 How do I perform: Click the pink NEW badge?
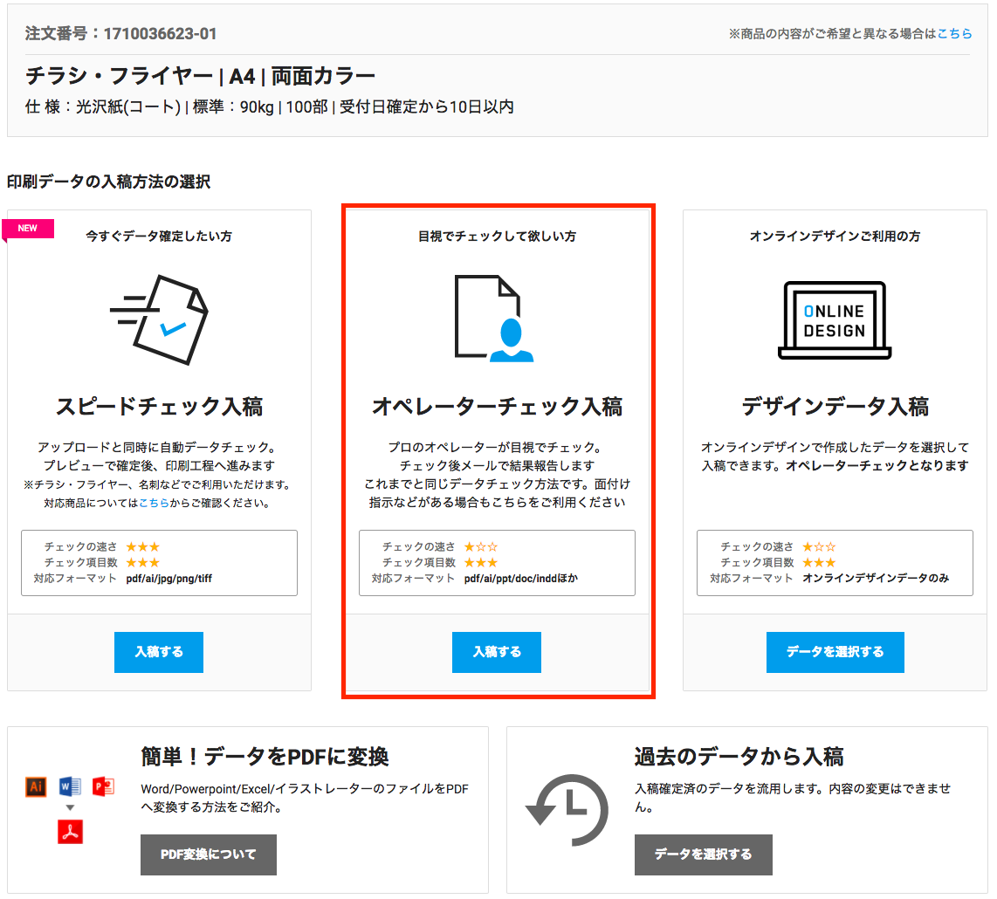(x=29, y=229)
